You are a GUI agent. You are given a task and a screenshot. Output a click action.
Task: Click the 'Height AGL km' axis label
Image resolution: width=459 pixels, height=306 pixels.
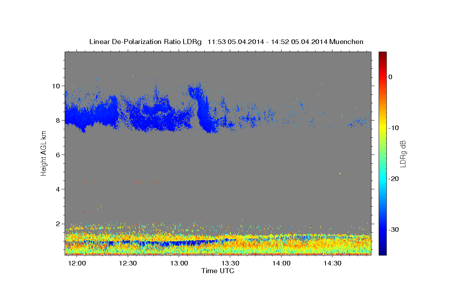point(44,153)
